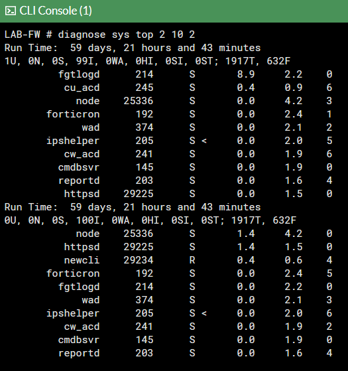
Task: Click the cu_acd process name
Action: coord(82,88)
